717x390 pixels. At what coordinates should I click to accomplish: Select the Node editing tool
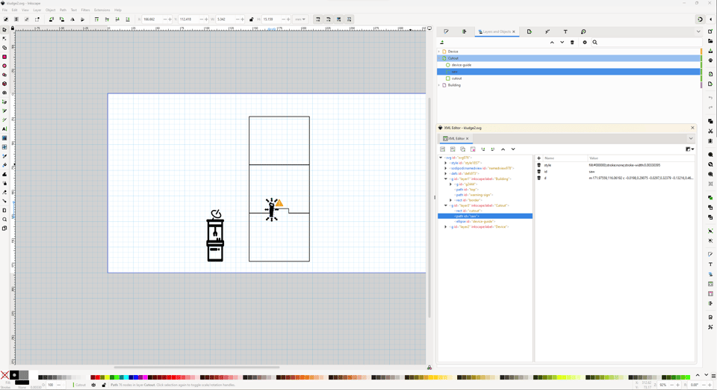click(4, 39)
